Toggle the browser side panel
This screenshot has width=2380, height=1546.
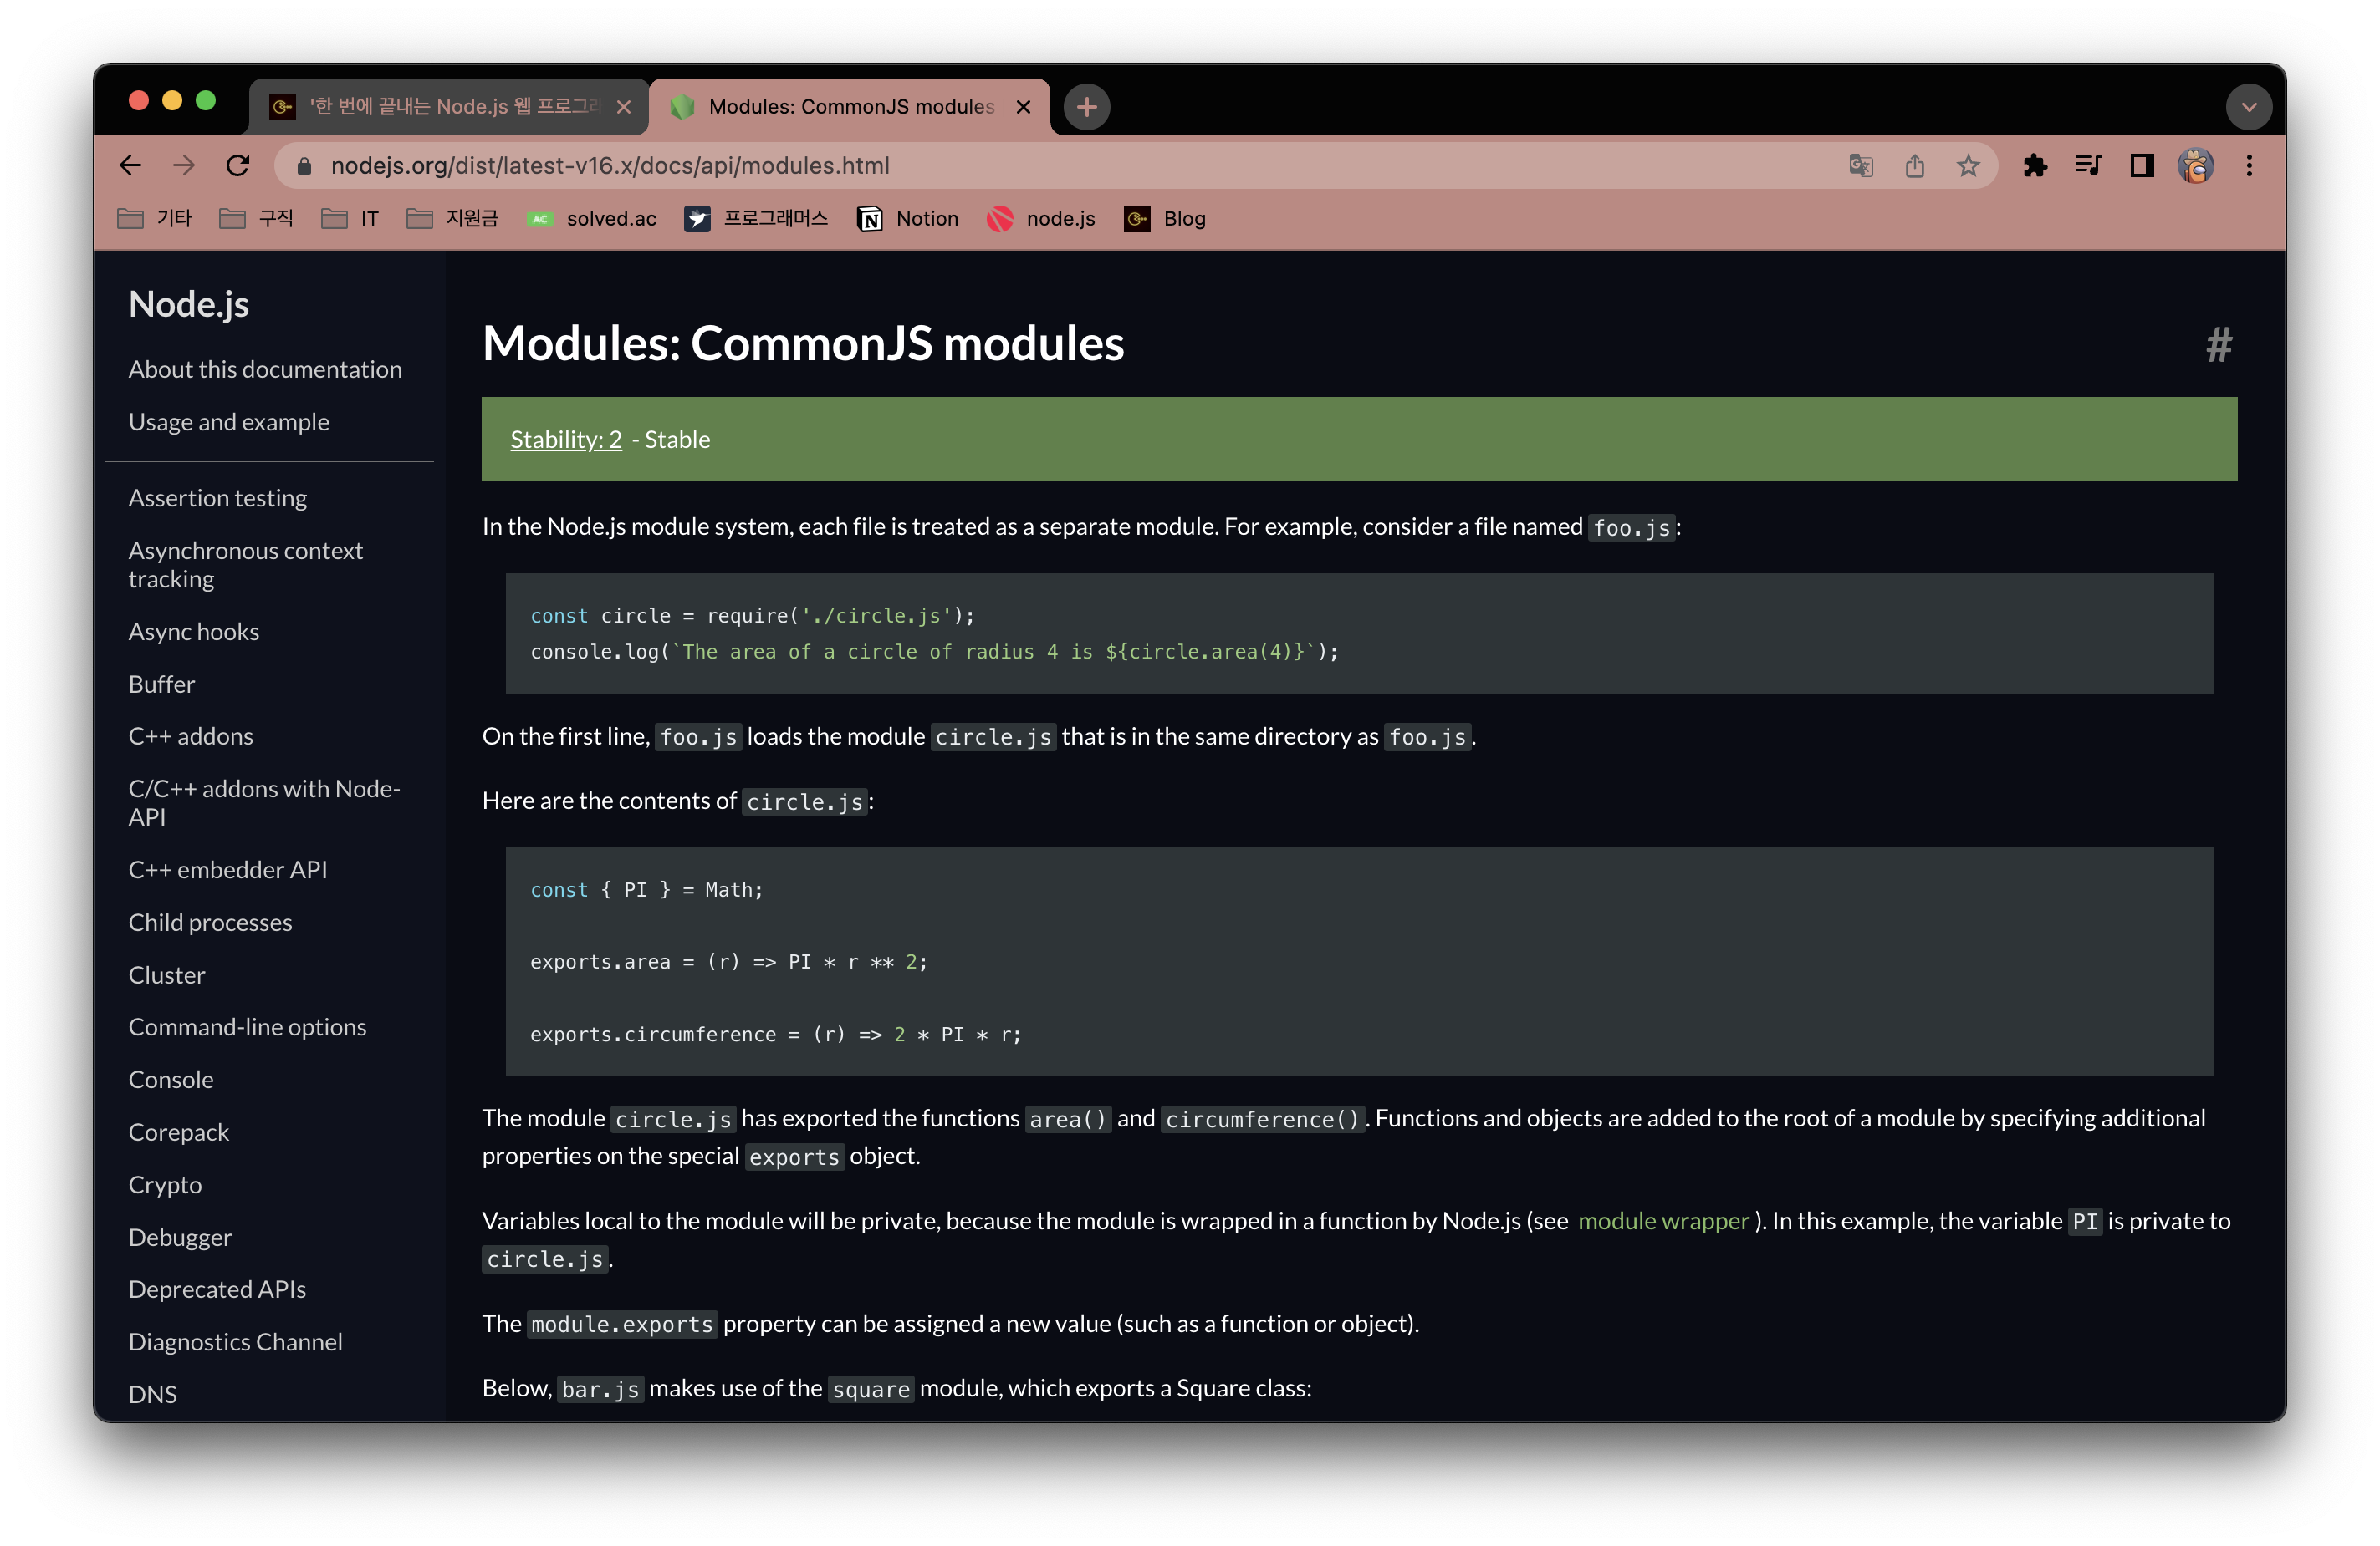[x=2141, y=165]
